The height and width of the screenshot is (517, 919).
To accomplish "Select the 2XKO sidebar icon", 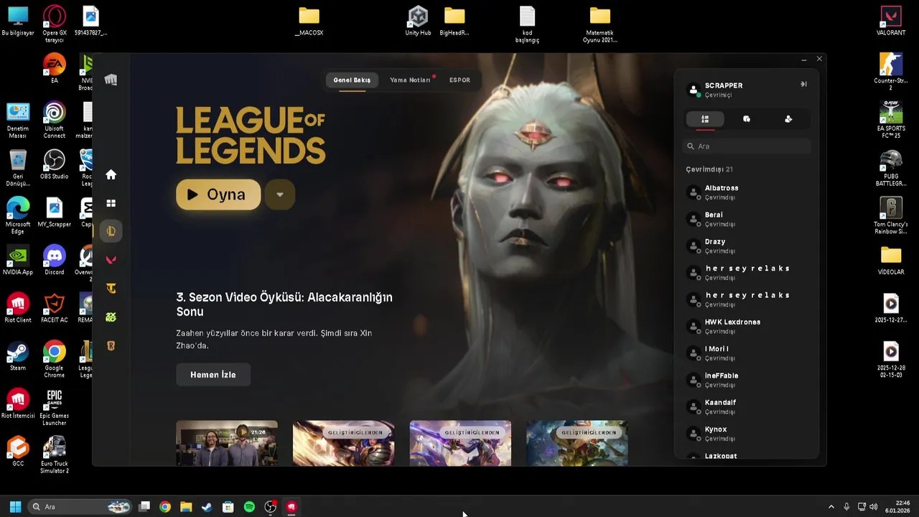I will [111, 317].
